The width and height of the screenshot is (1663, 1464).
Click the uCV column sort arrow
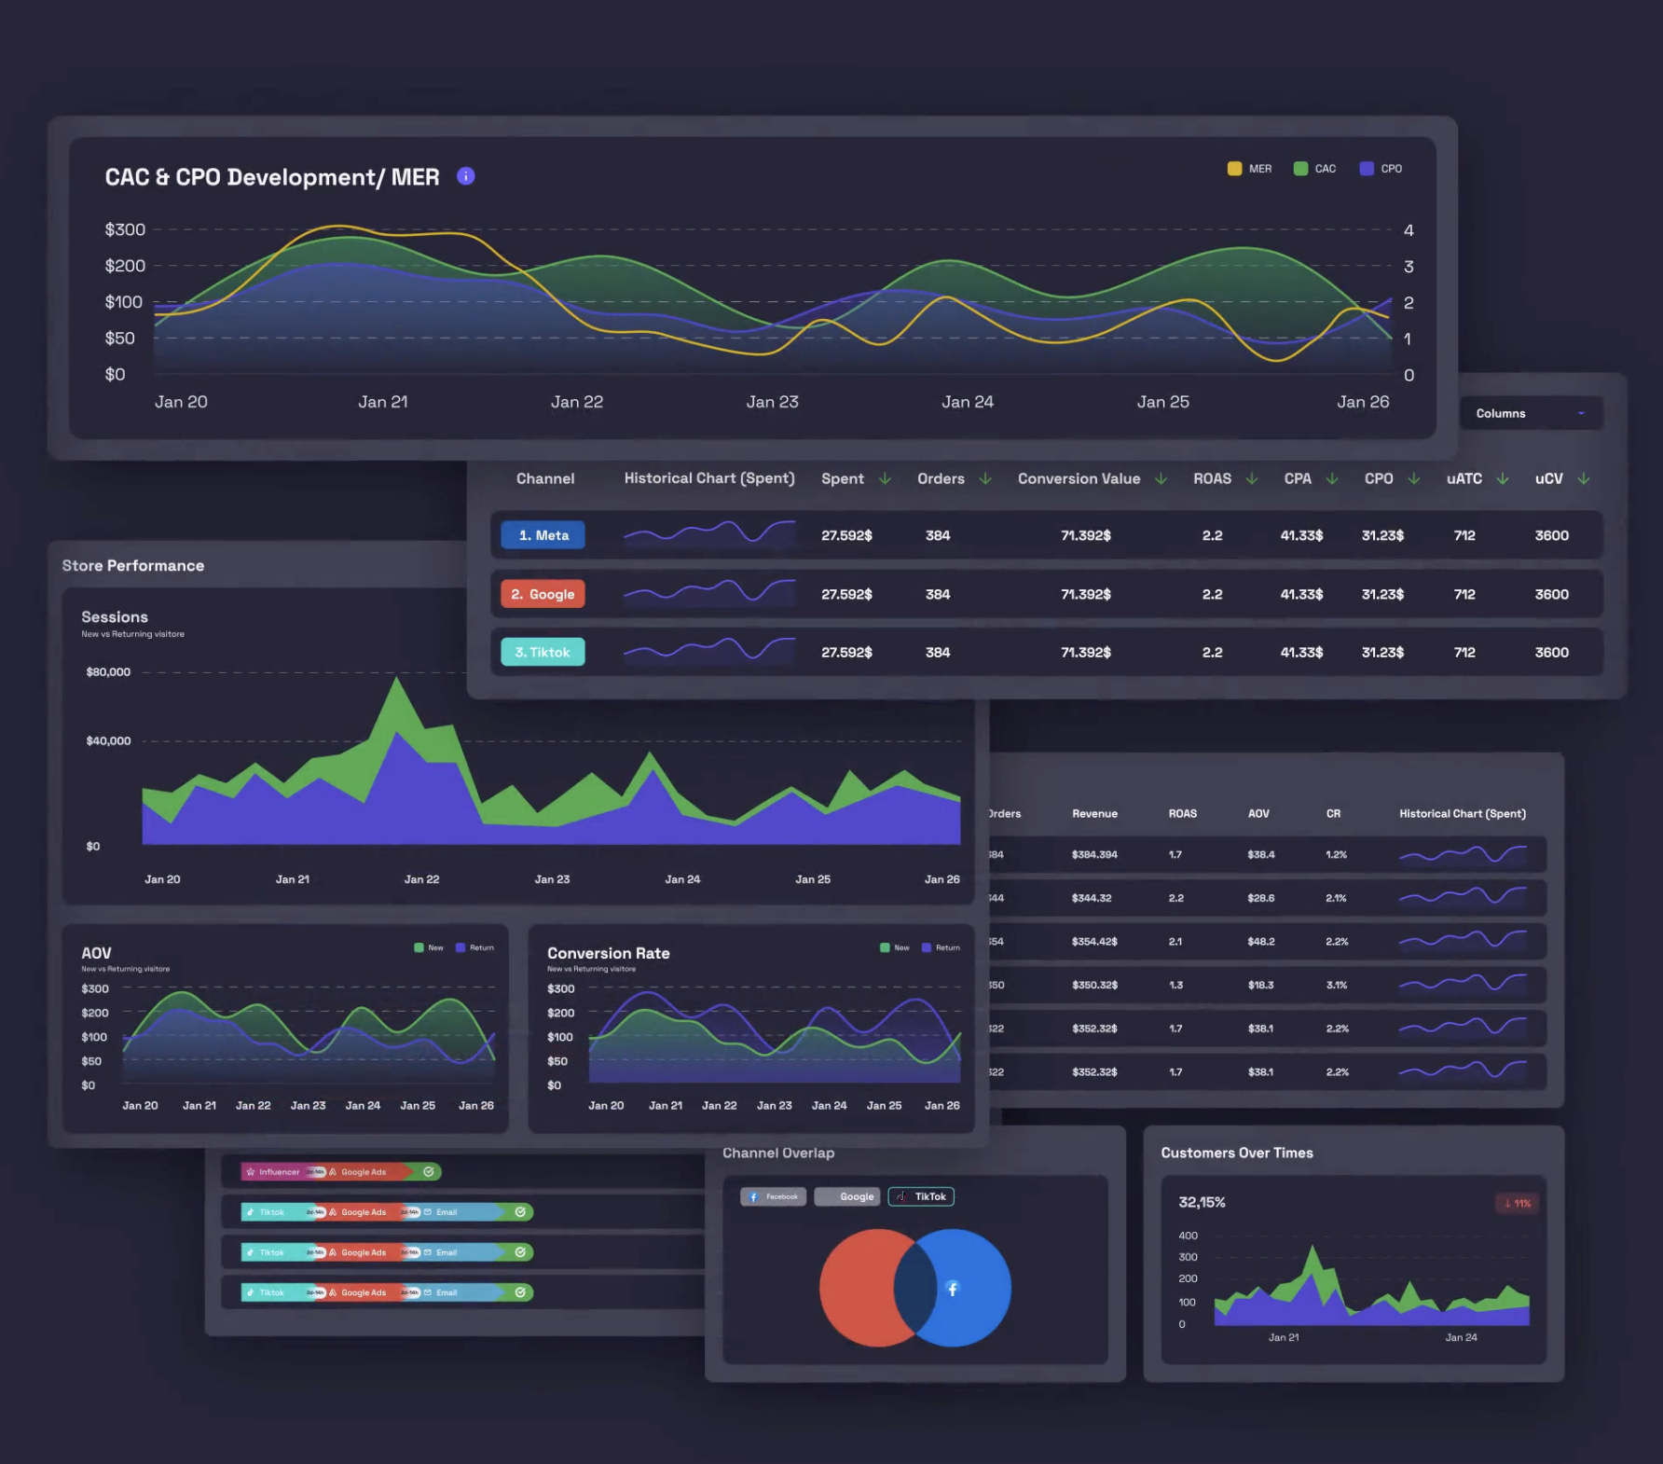tap(1584, 478)
